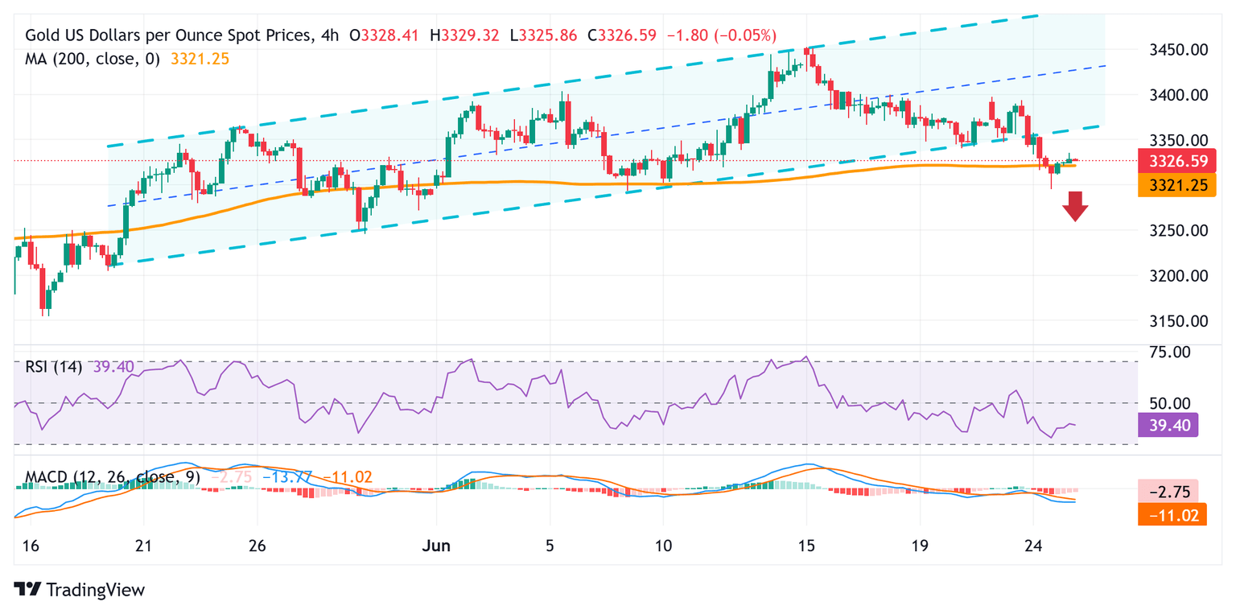Viewport: 1236px width, 614px height.
Task: Click the TradingView brand text
Action: tap(96, 590)
